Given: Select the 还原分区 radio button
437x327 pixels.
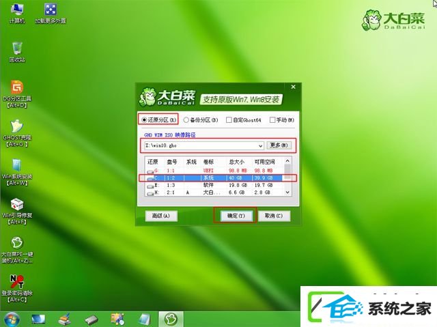Looking at the screenshot, I should (x=144, y=119).
